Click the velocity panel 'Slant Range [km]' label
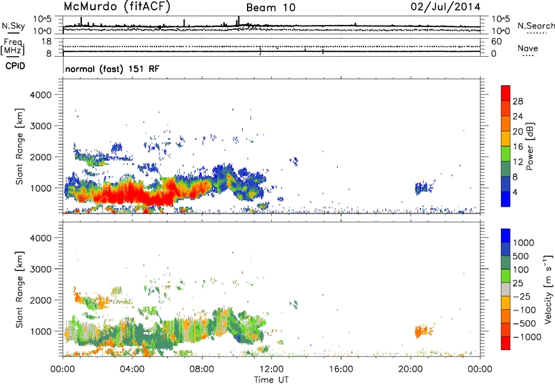 point(19,290)
